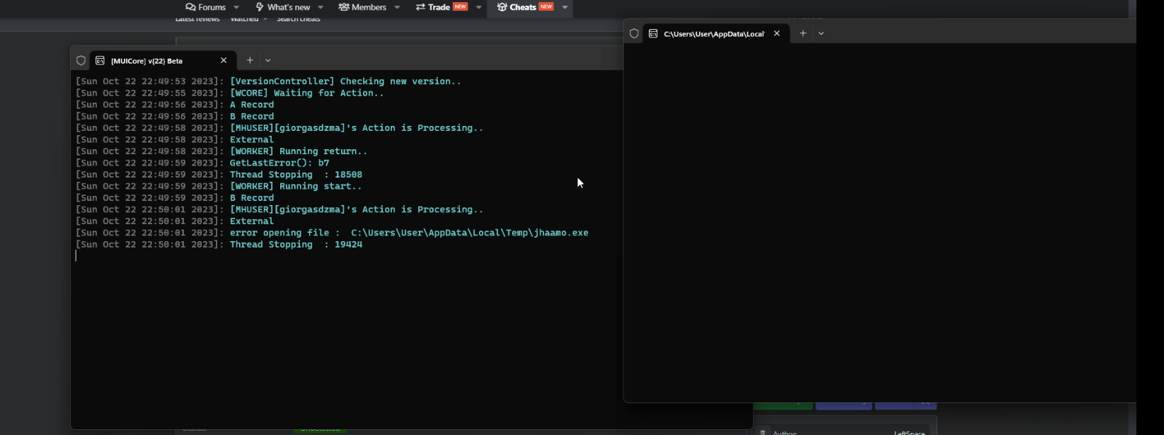Click the error opening file log line
The width and height of the screenshot is (1164, 435).
[x=332, y=233]
